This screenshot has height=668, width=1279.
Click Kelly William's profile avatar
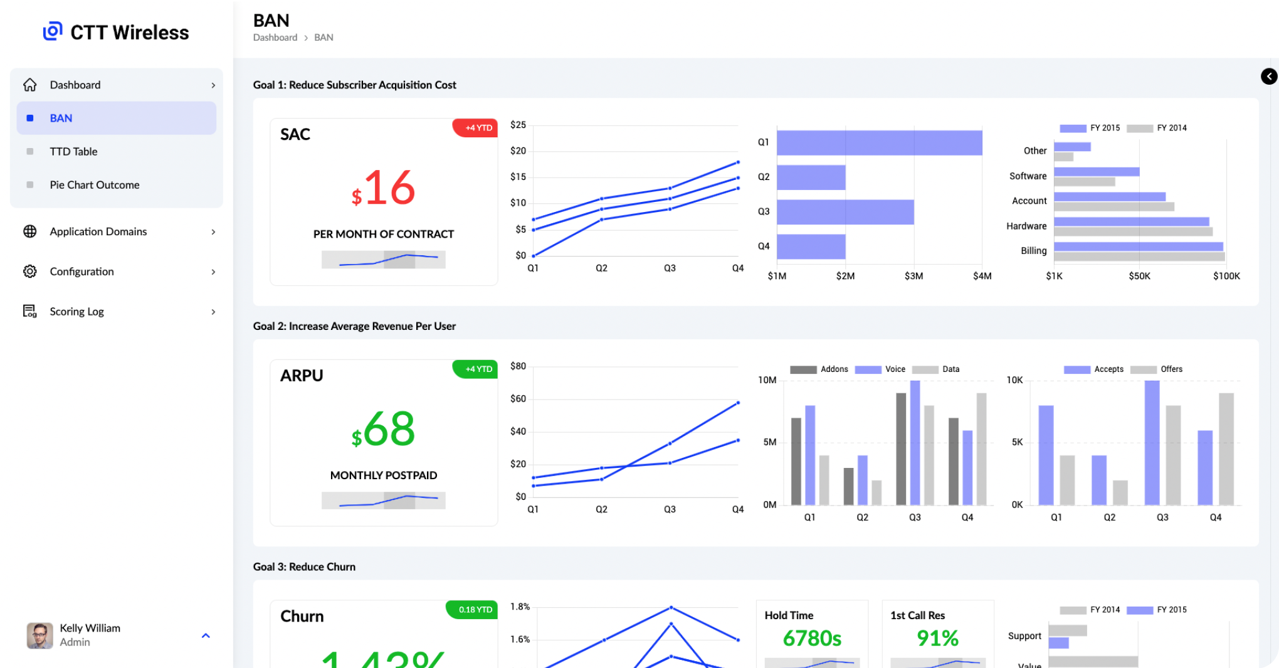pyautogui.click(x=39, y=635)
